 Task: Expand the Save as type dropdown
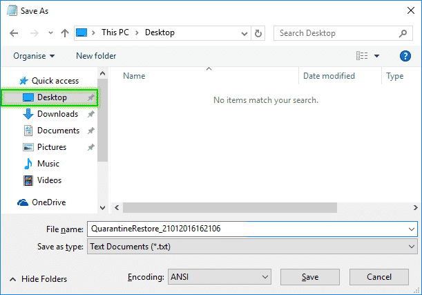pos(251,246)
